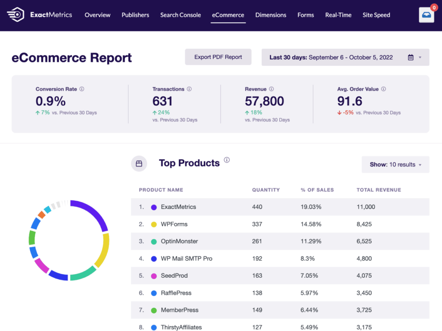Click the 57,800 revenue value

click(x=265, y=101)
